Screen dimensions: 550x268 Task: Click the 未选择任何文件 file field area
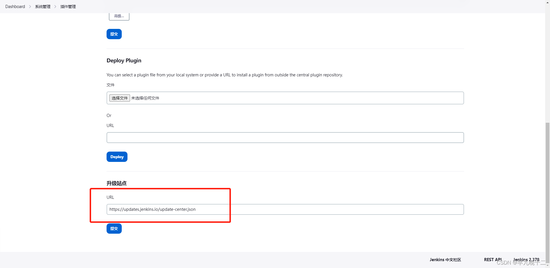point(145,98)
